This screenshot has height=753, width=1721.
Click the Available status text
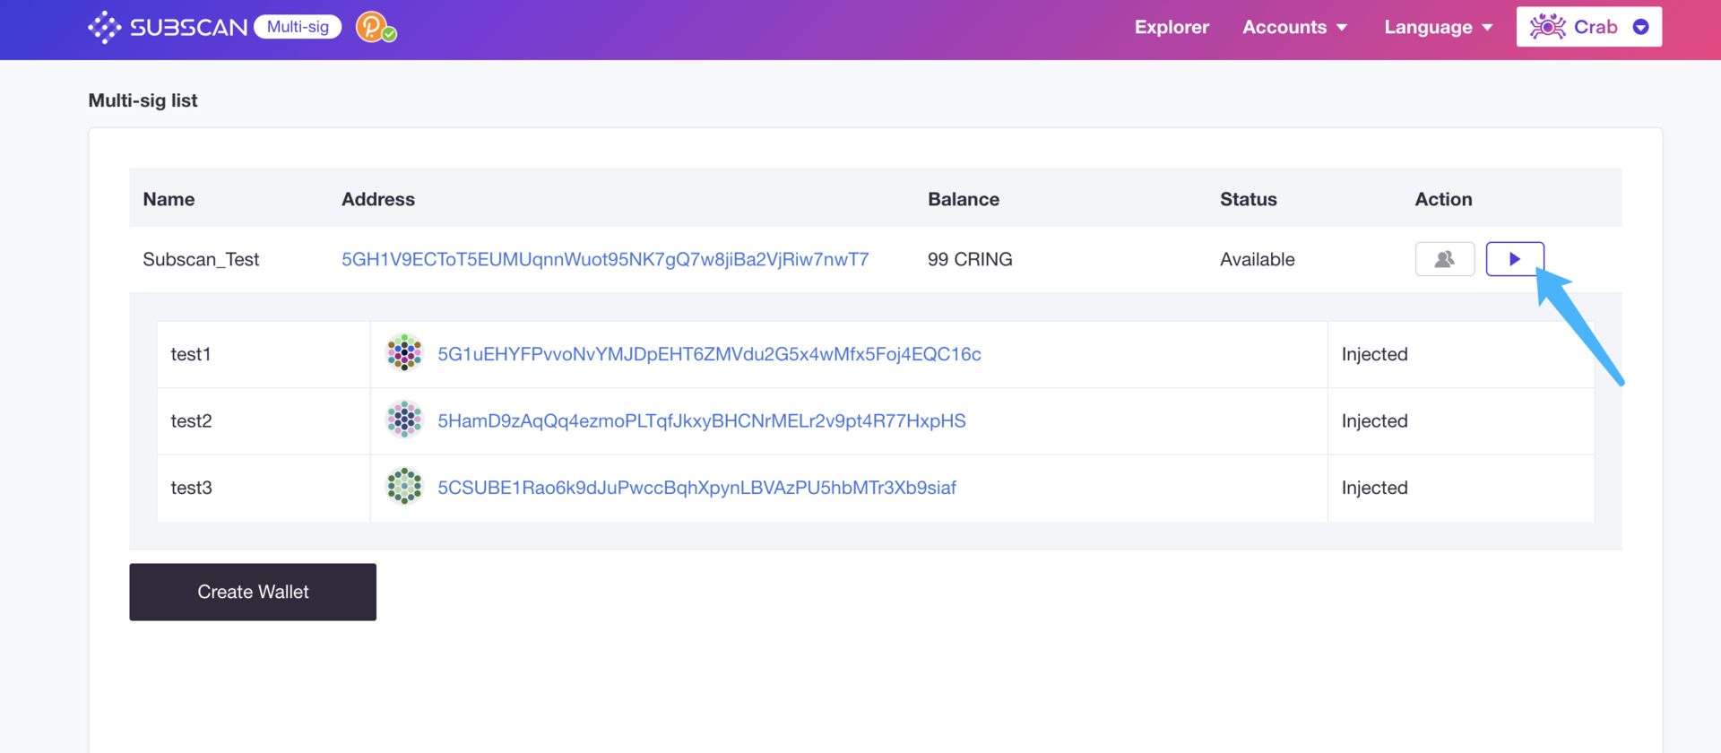1257,259
